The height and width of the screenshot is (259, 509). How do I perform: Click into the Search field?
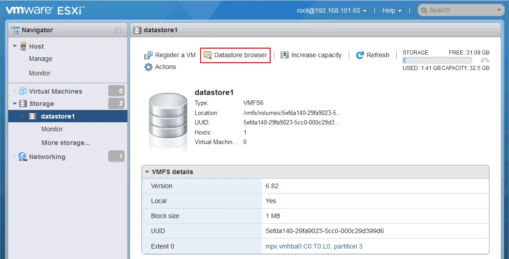click(459, 10)
